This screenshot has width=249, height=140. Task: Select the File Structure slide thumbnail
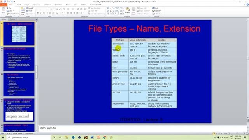click(19, 85)
